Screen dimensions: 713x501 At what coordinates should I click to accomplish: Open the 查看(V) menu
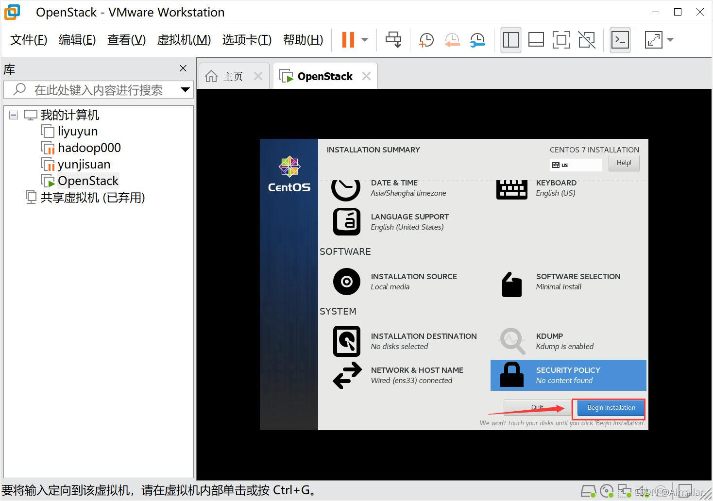point(126,40)
